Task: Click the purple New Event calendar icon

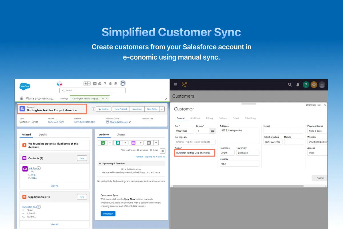Action: pos(133,143)
